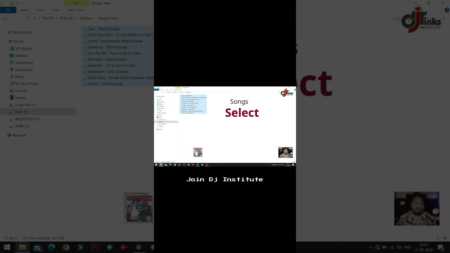Click the dragged album thumbnail with the 10 badge in background

click(139, 208)
